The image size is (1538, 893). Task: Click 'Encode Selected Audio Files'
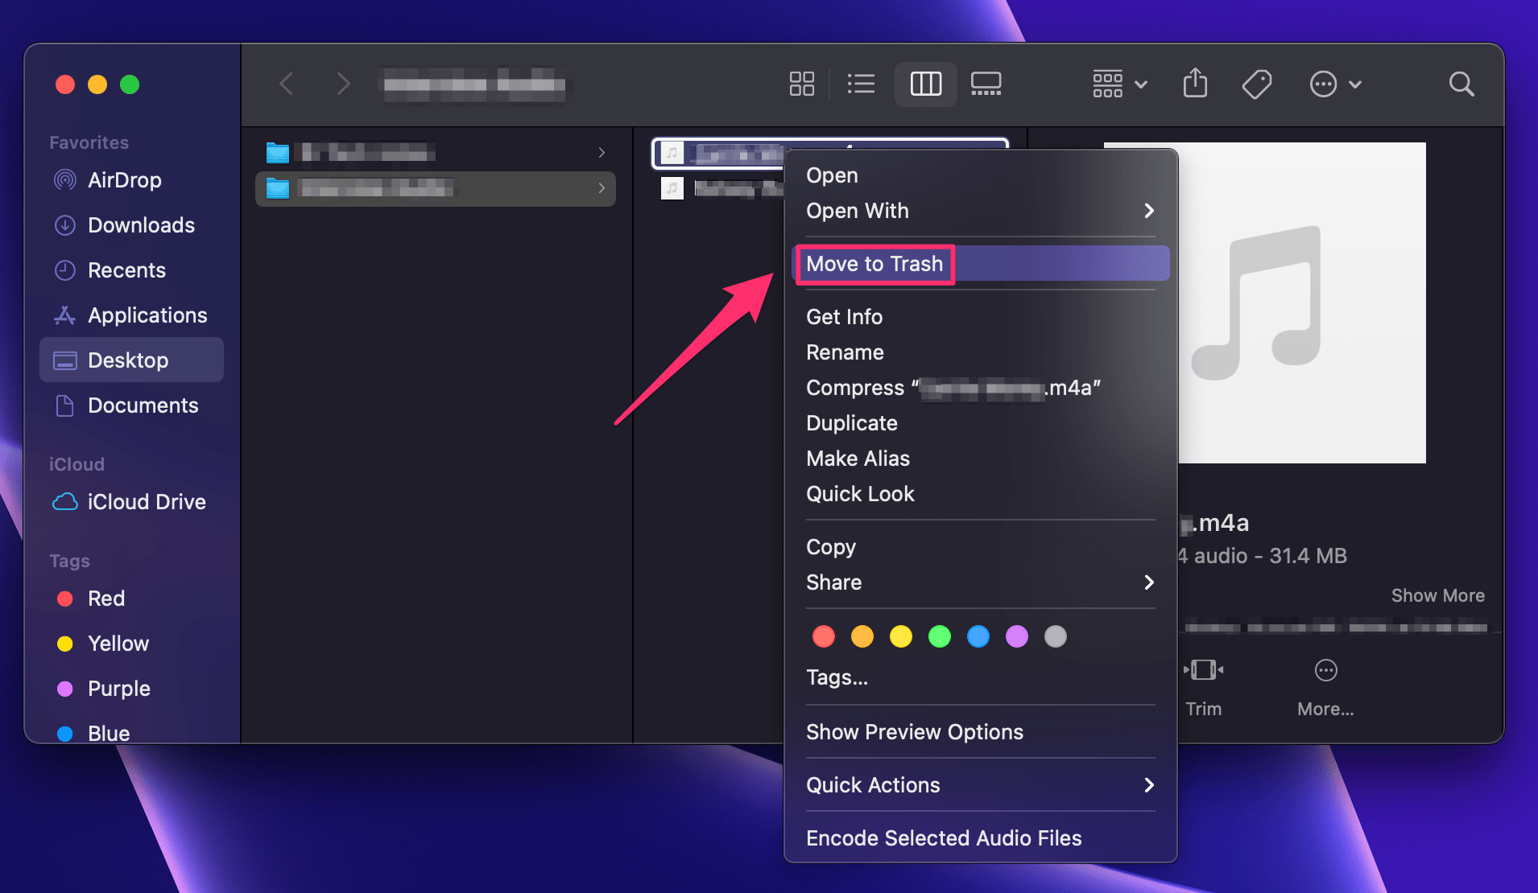pyautogui.click(x=944, y=837)
